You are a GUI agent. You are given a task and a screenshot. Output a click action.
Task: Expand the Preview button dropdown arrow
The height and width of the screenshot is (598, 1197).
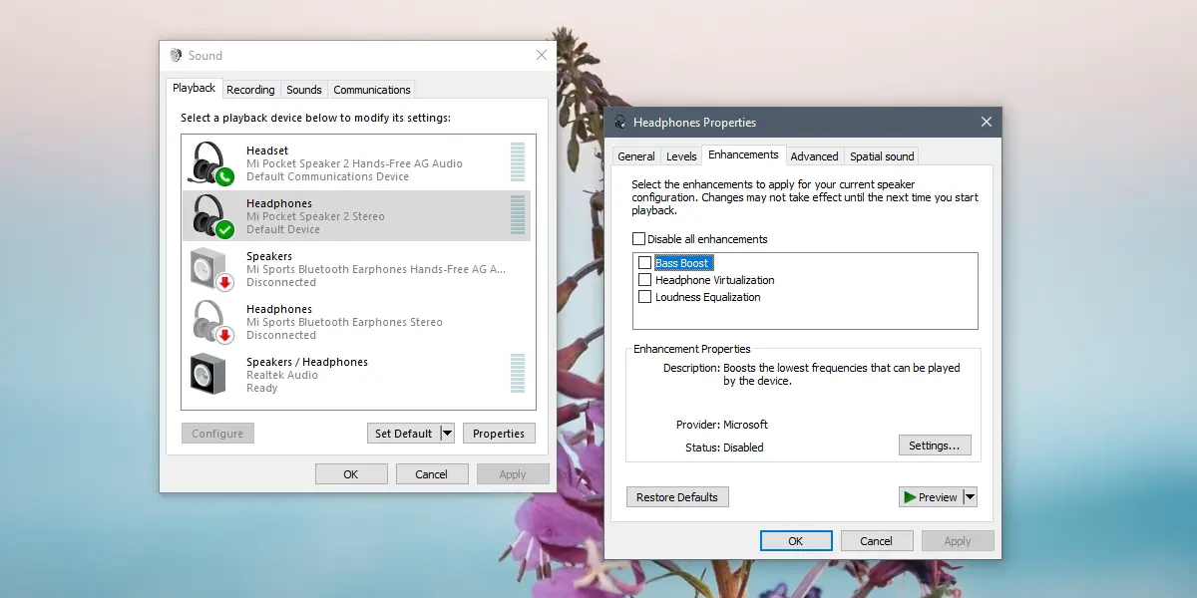pyautogui.click(x=970, y=497)
